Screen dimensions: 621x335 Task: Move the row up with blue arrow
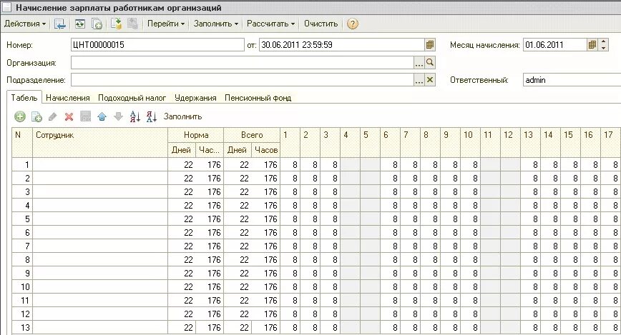tap(102, 116)
